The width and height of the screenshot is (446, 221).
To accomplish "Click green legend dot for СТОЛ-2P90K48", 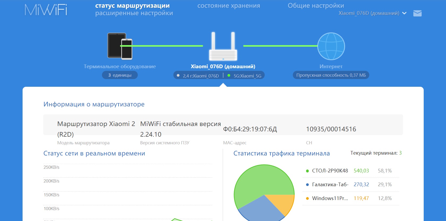I will (x=307, y=171).
